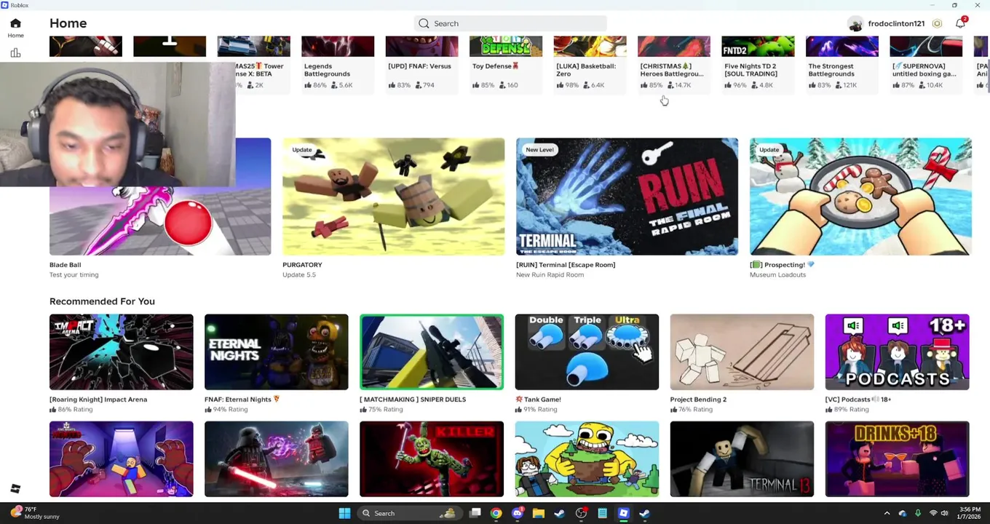Viewport: 990px width, 524px height.
Task: Open the Windows Start button
Action: pos(344,513)
